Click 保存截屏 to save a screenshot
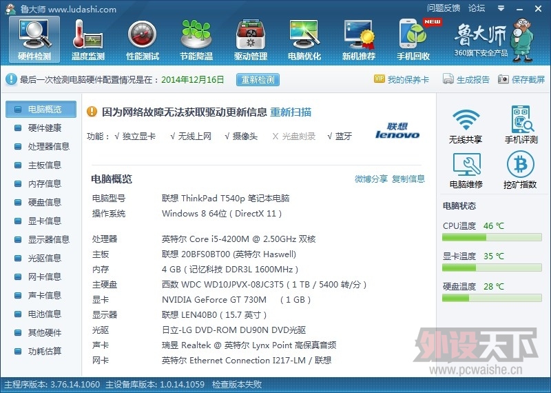 pos(521,79)
